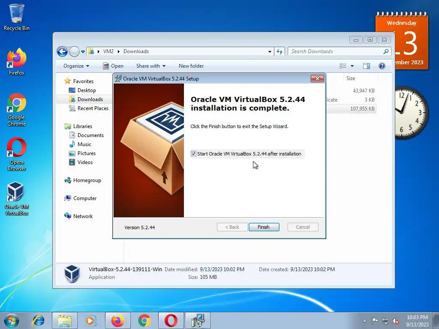Create a New folder from toolbar
The height and width of the screenshot is (329, 439).
191,66
